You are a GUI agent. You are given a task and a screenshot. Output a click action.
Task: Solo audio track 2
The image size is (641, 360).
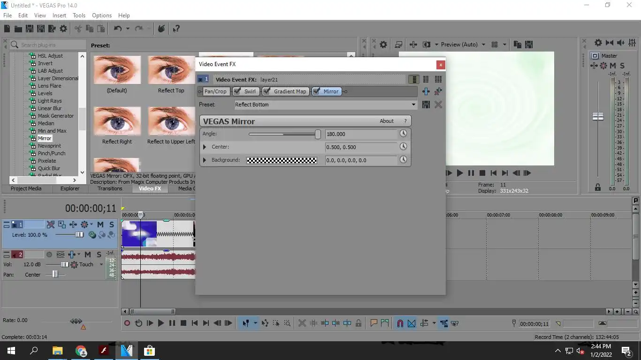point(99,255)
